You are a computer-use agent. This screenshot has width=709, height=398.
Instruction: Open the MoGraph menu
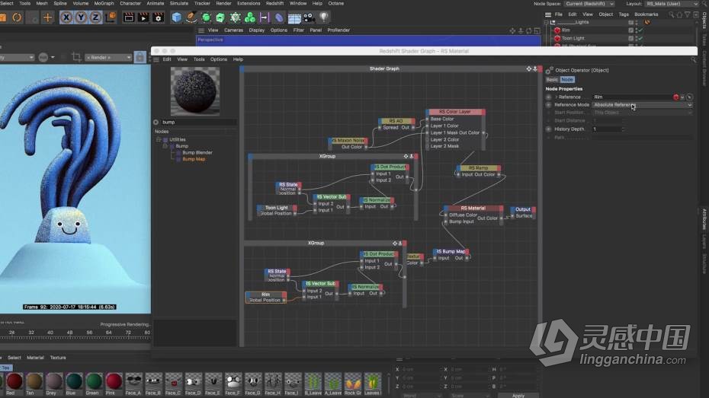[x=104, y=3]
